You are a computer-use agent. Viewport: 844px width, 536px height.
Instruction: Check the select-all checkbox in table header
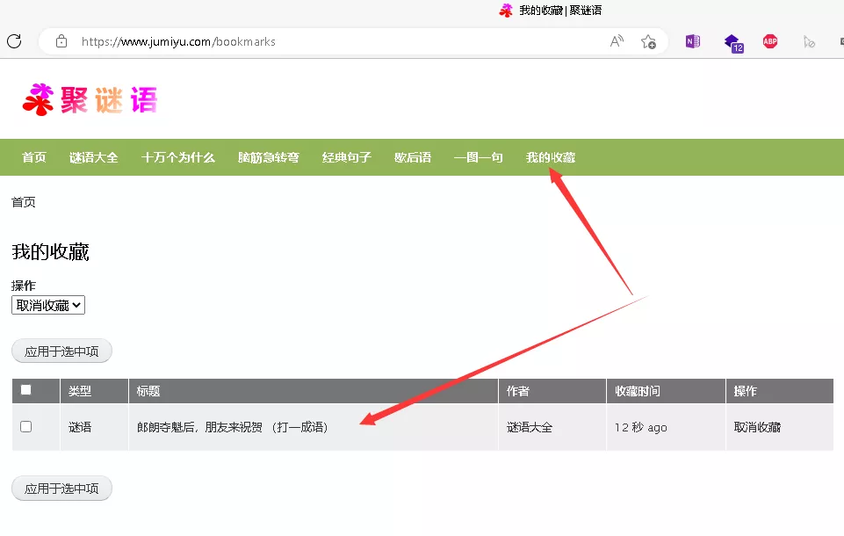25,389
